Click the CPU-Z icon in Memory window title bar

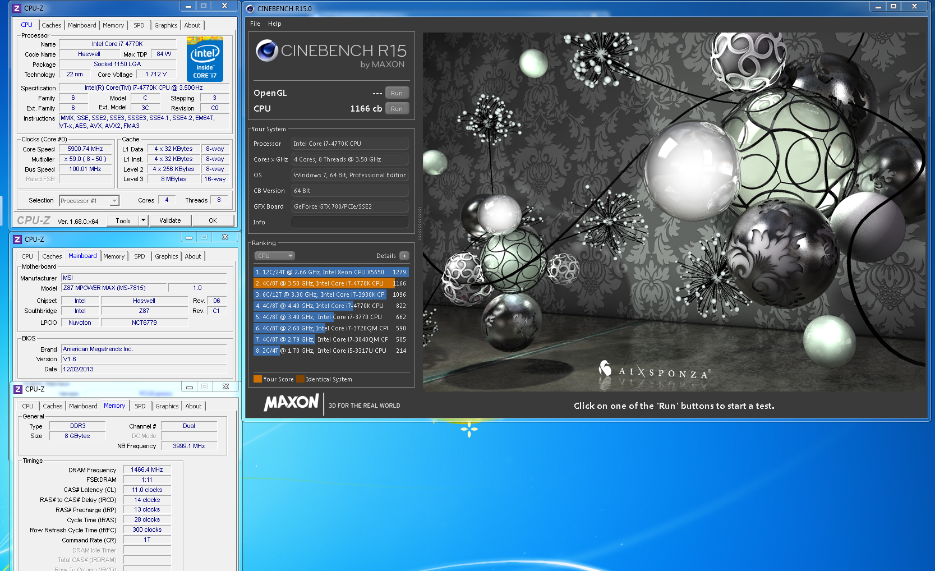pos(19,389)
